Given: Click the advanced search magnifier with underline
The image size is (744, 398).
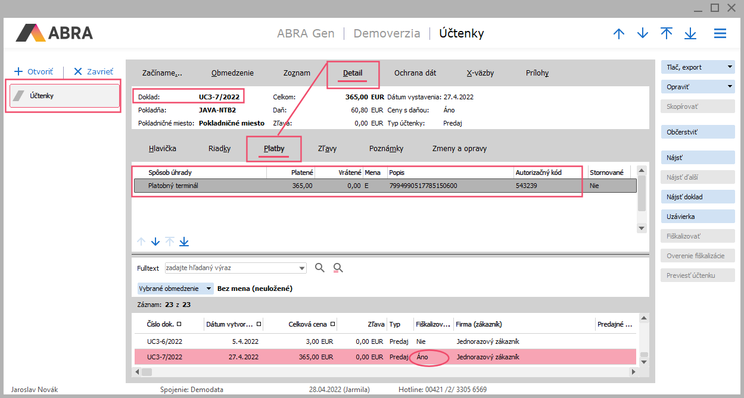Looking at the screenshot, I should pyautogui.click(x=338, y=268).
